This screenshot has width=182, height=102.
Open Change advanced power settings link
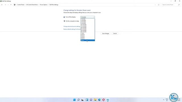pos(72,26)
